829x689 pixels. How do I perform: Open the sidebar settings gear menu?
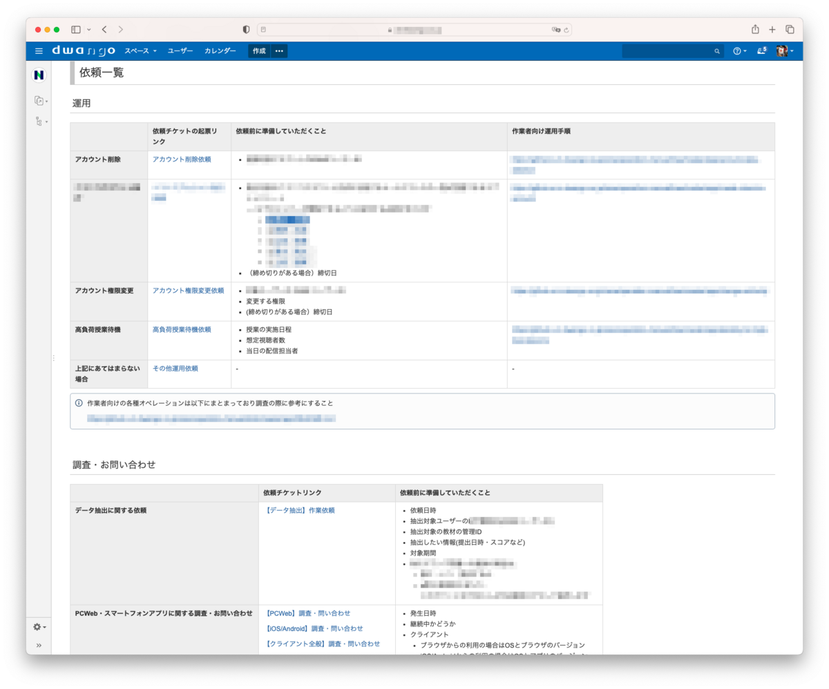[40, 627]
